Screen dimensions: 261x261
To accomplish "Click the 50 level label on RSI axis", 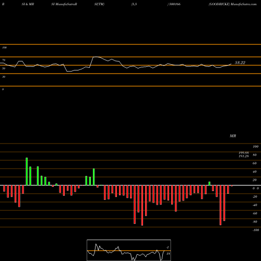I will tap(4, 68).
